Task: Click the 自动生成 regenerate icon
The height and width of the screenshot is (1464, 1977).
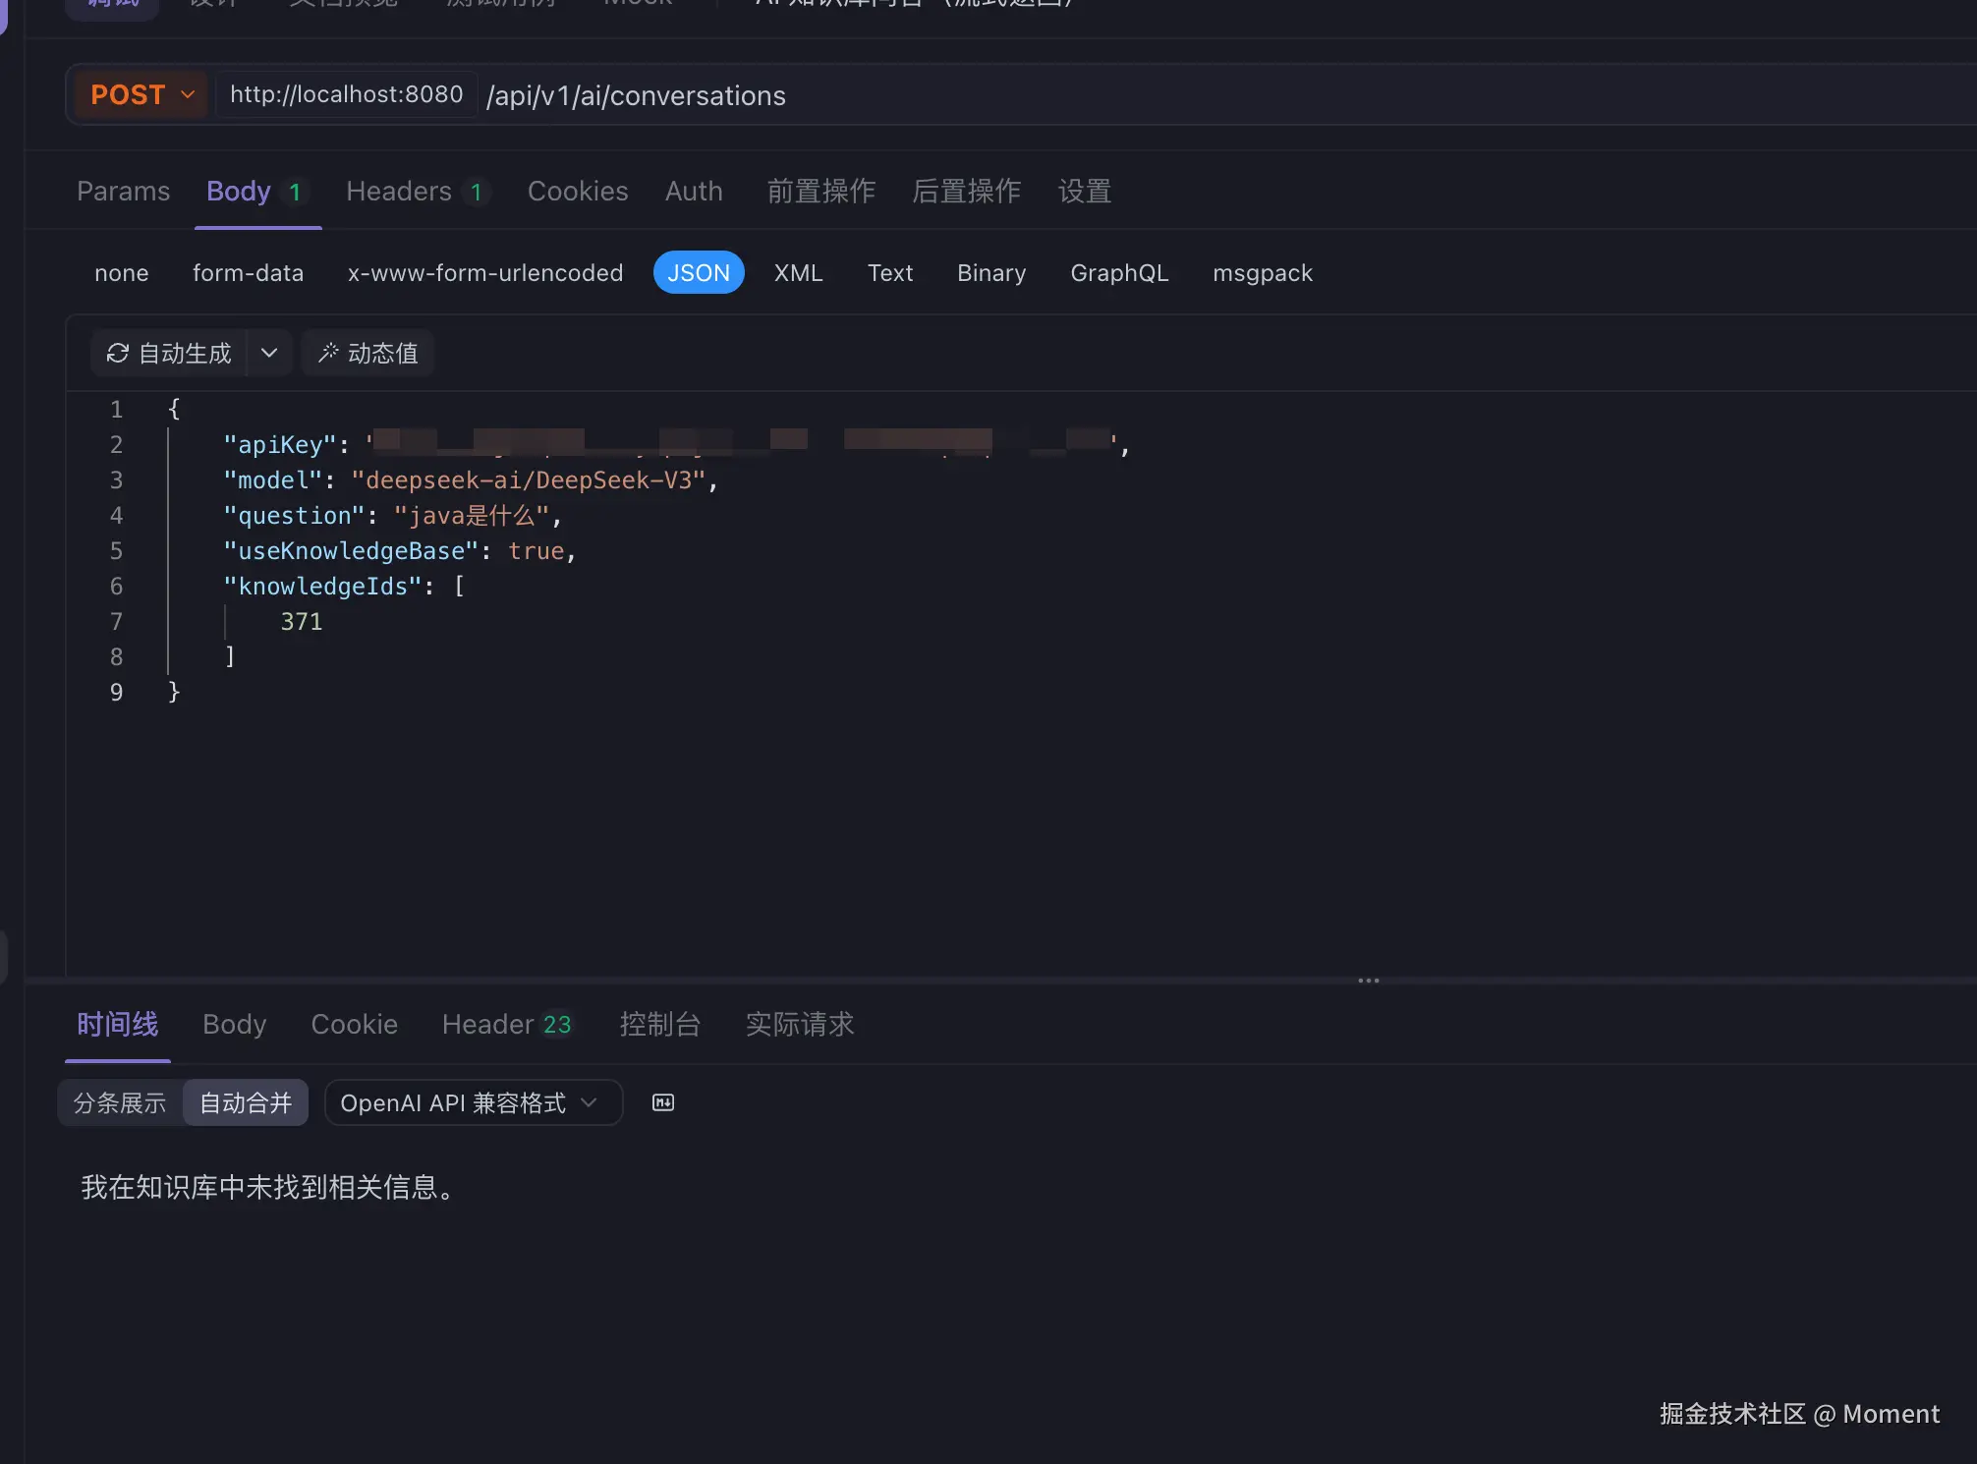Action: pyautogui.click(x=117, y=353)
